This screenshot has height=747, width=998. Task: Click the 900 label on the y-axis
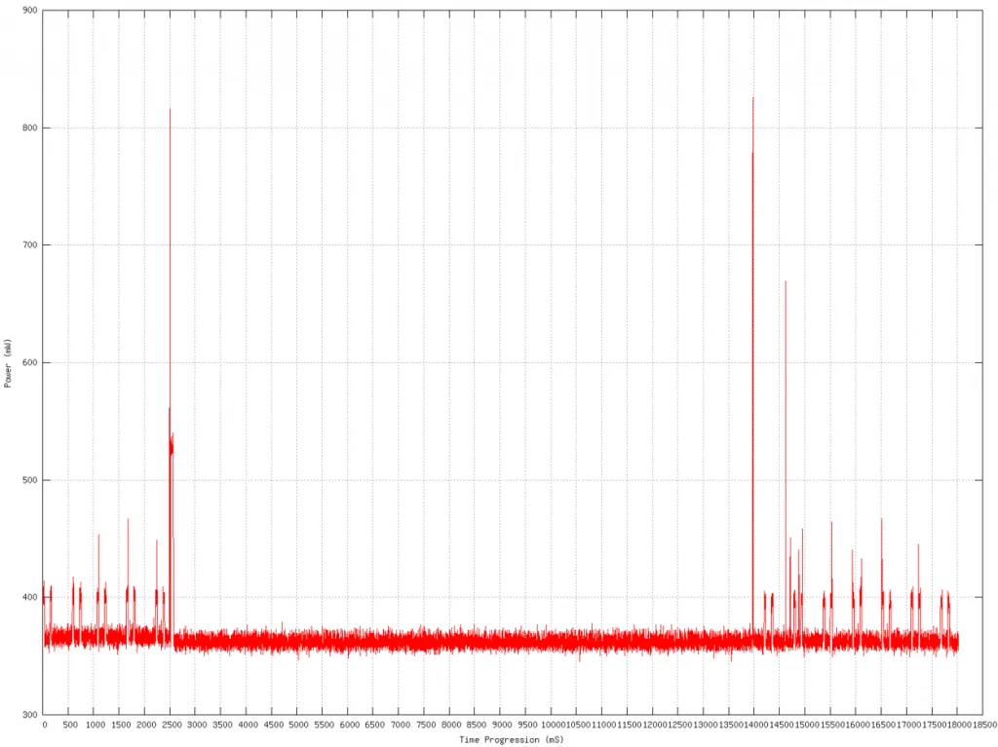point(29,11)
